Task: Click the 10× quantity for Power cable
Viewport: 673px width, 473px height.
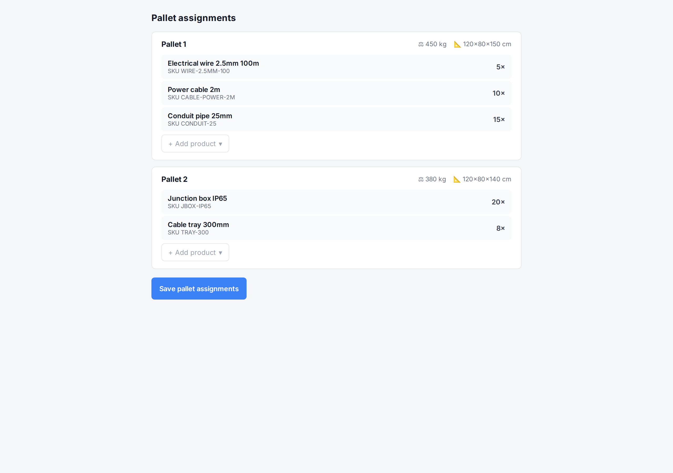Action: click(x=499, y=93)
